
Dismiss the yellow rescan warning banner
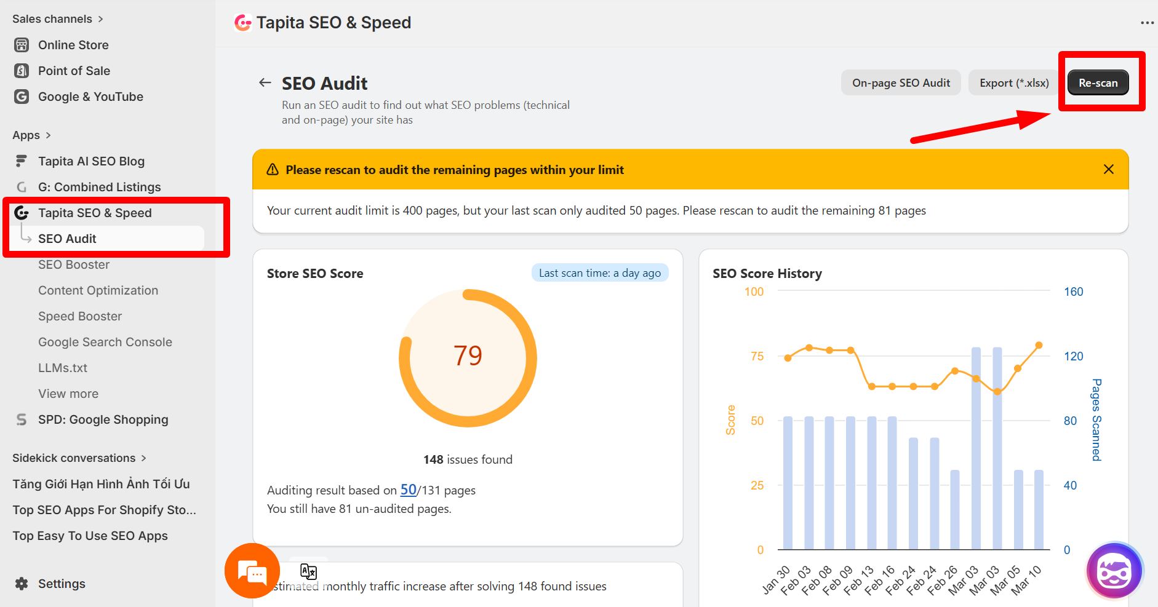1108,169
